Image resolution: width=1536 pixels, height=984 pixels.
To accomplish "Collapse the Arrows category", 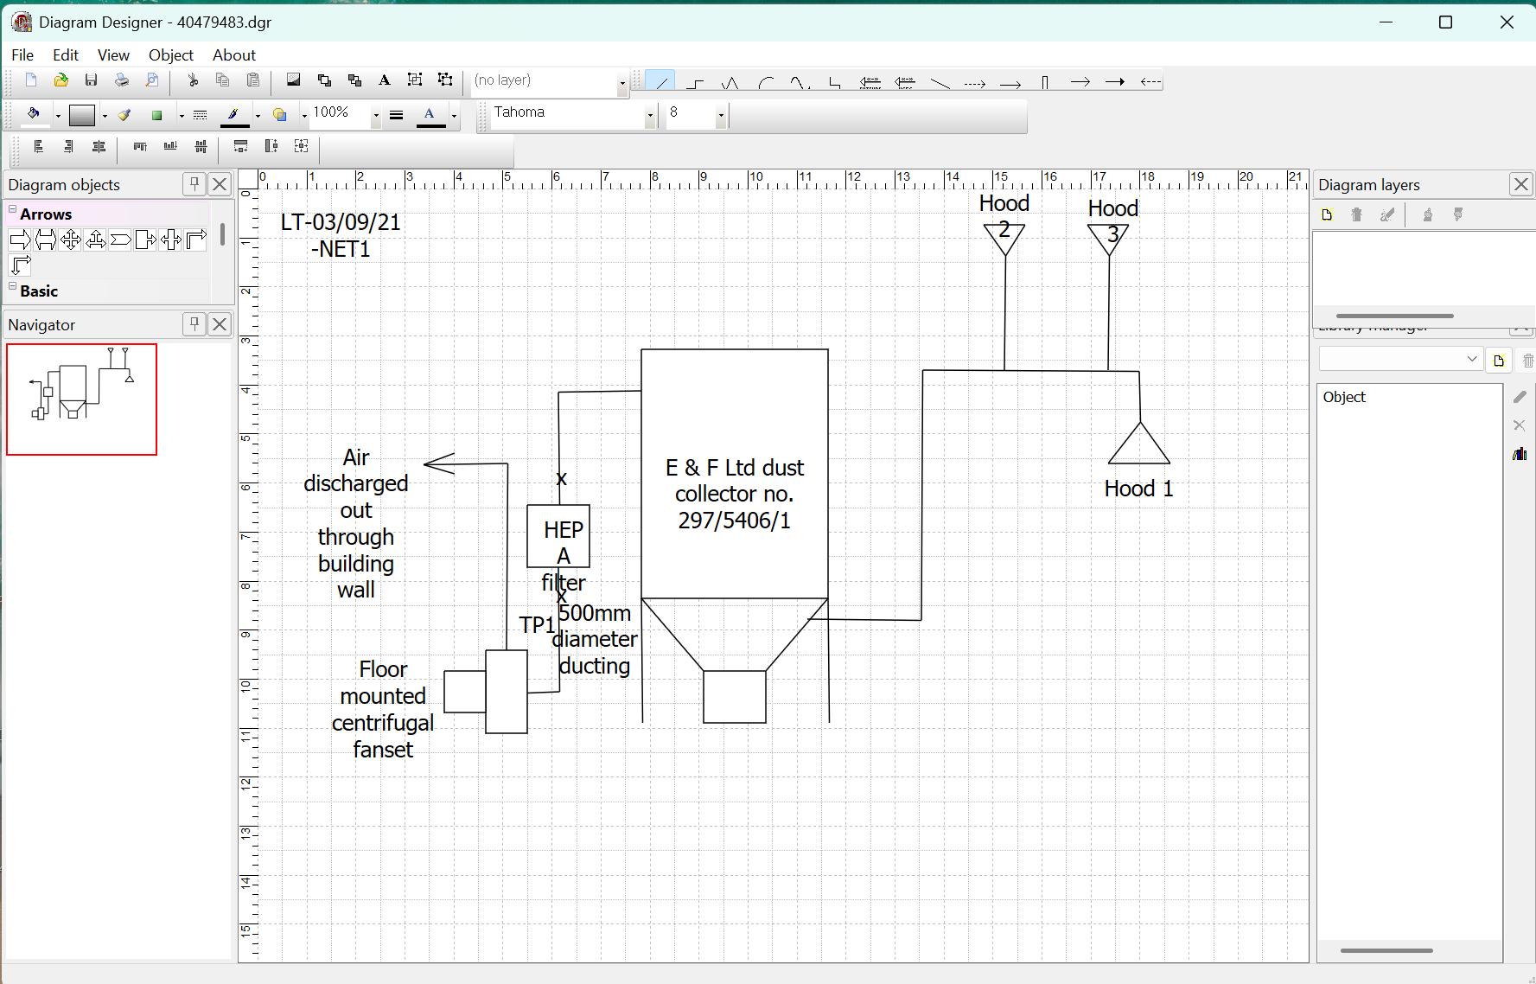I will pos(13,209).
